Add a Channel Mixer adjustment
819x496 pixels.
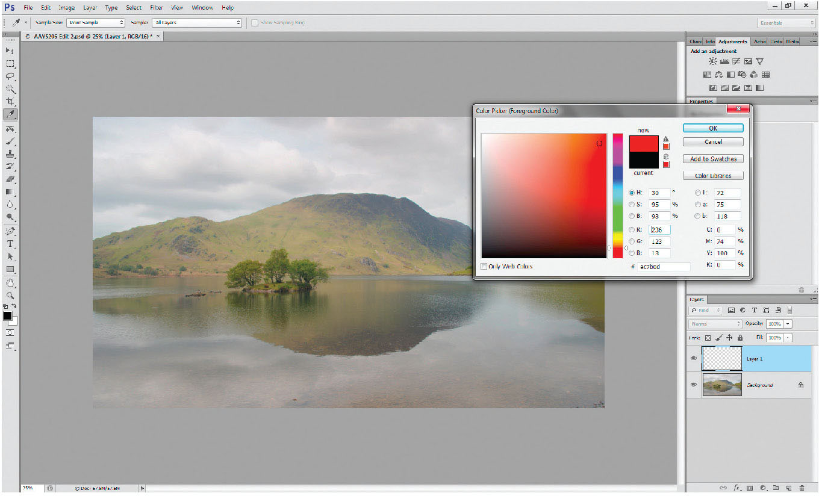(x=754, y=75)
